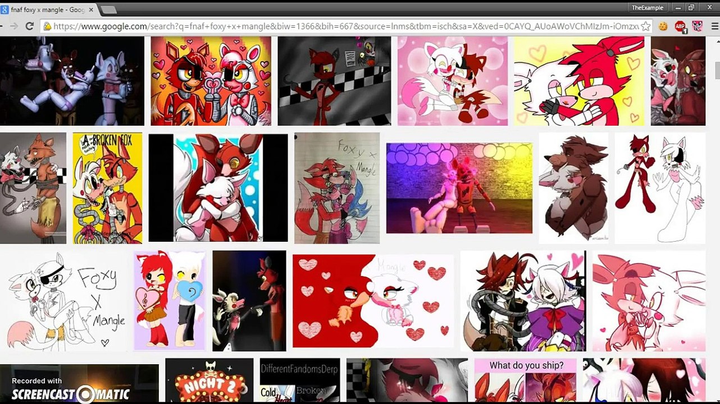Screen dimensions: 720x404
Task: Open blue-background Foxy hugging Mangle image
Action: [218, 188]
